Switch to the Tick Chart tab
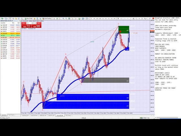181x136 pixels. 11,115
